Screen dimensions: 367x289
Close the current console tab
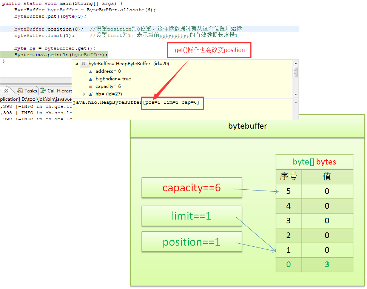point(6,91)
